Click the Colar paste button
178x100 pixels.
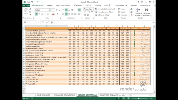click(26, 11)
